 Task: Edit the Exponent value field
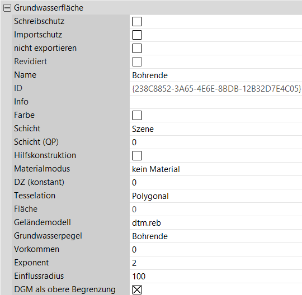(216, 263)
